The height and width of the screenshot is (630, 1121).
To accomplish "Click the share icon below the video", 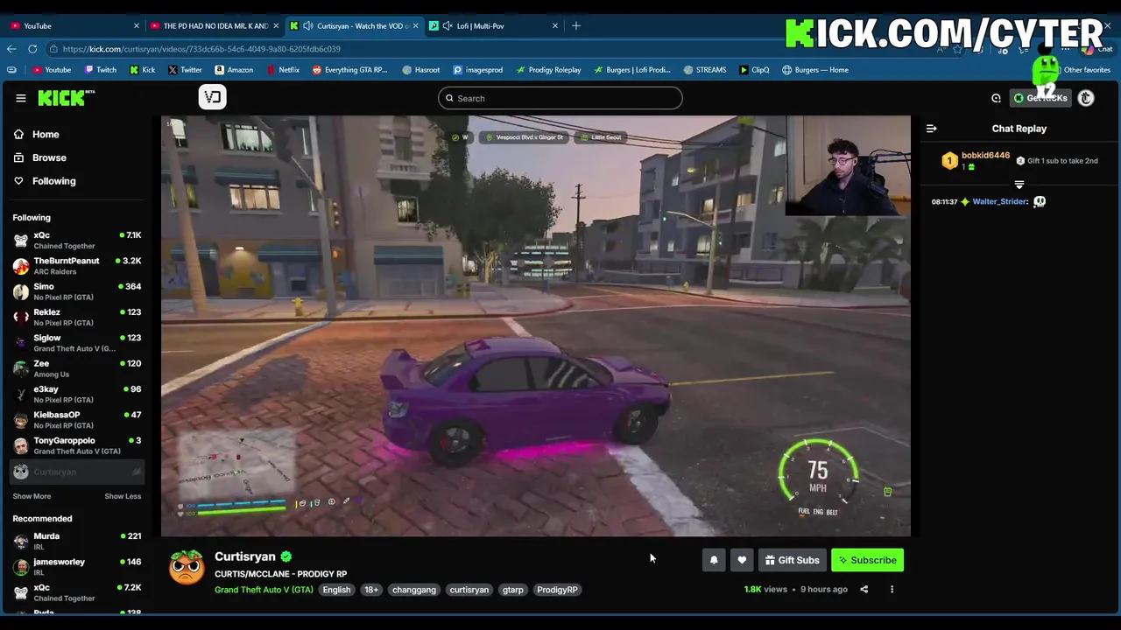I will (x=864, y=589).
